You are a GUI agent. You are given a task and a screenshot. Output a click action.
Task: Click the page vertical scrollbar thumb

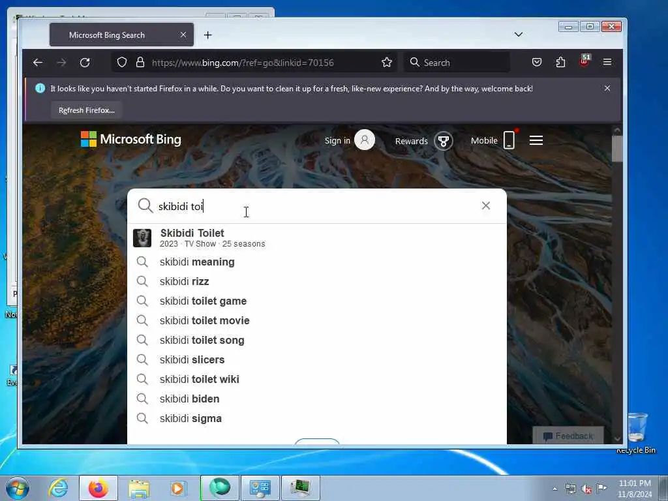(x=617, y=148)
